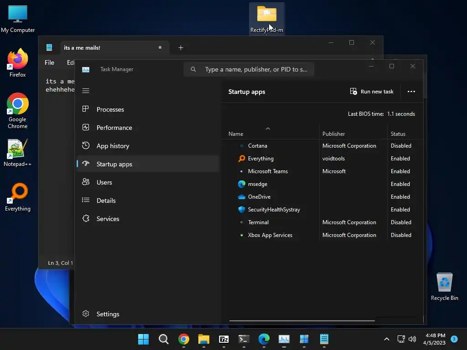Screen dimensions: 467x350
Task: Open the Users page
Action: 148,182
